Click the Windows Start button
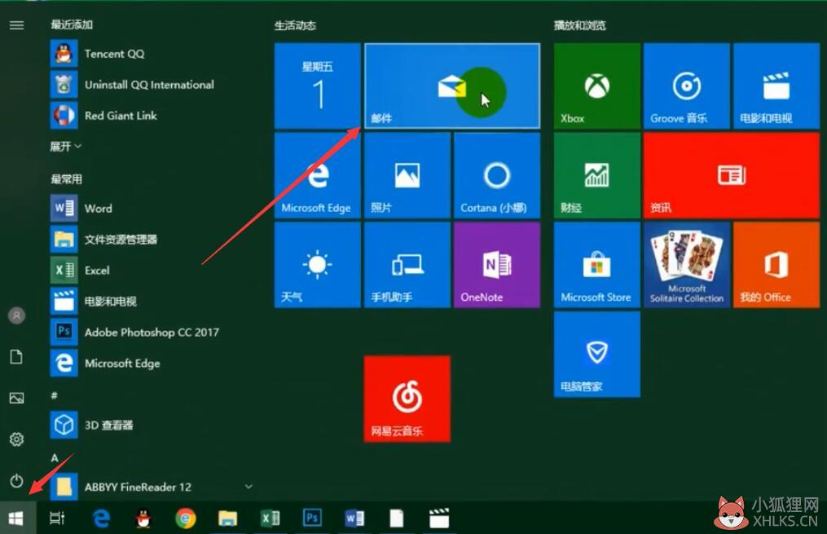The image size is (827, 534). coord(16,519)
